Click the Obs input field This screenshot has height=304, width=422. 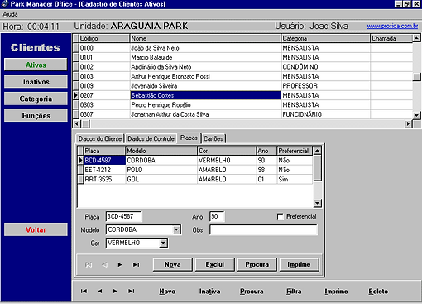click(x=263, y=229)
